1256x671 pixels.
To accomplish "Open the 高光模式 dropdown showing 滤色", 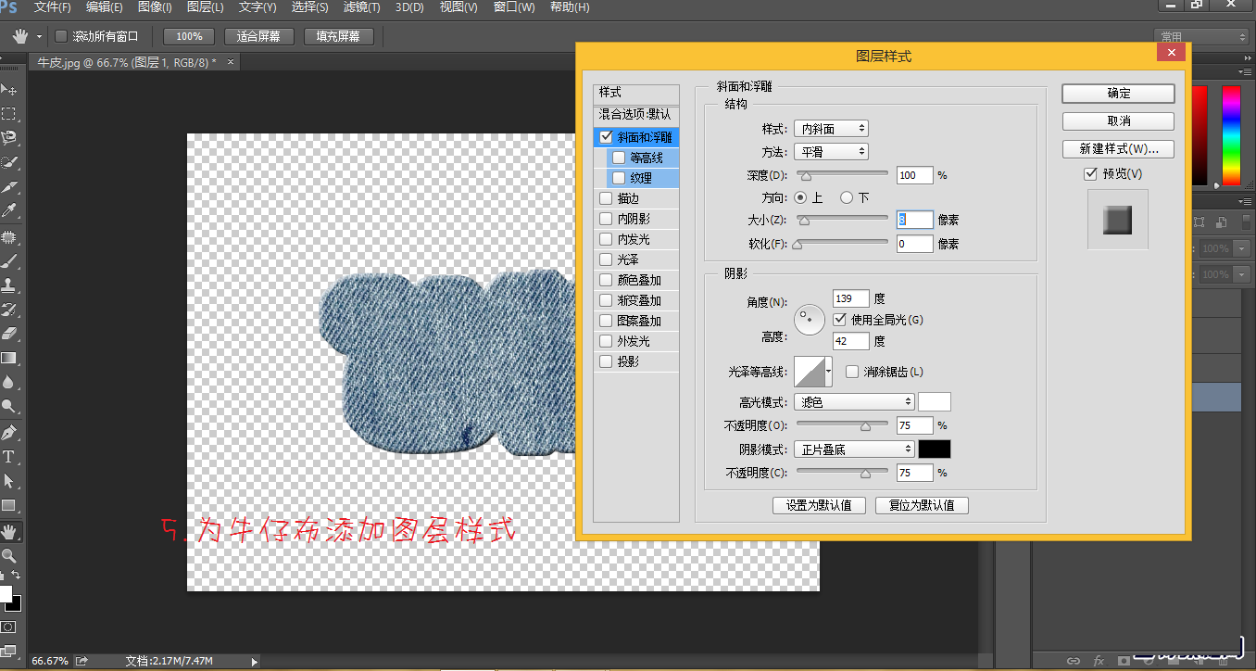I will [853, 400].
